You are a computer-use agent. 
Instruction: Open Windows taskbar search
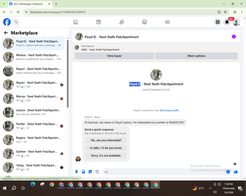click(x=14, y=188)
